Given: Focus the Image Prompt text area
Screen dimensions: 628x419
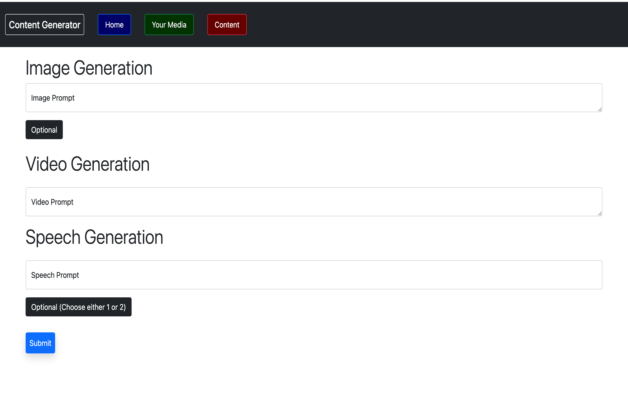Looking at the screenshot, I should (314, 98).
